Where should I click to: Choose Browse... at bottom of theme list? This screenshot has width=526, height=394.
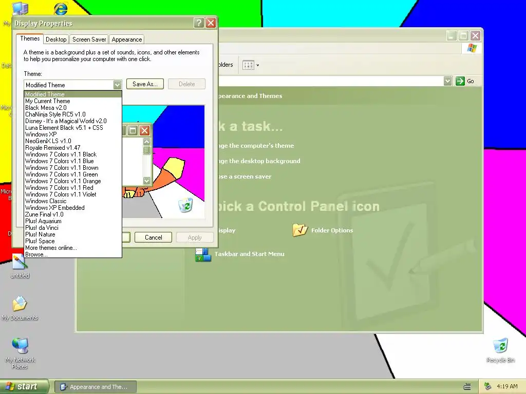(73, 254)
